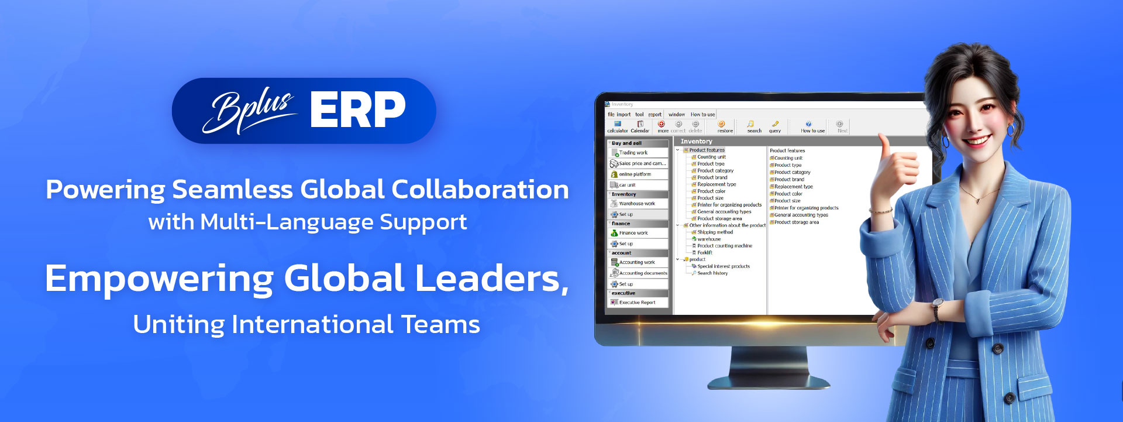Collapse 'Other information about the product' node
This screenshot has width=1123, height=422.
coord(678,225)
